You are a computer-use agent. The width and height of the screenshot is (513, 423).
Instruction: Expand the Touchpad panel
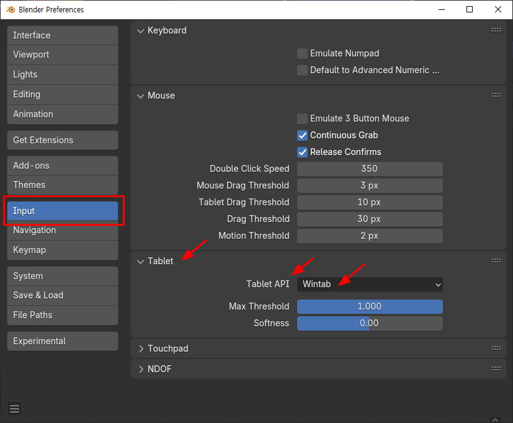[141, 349]
